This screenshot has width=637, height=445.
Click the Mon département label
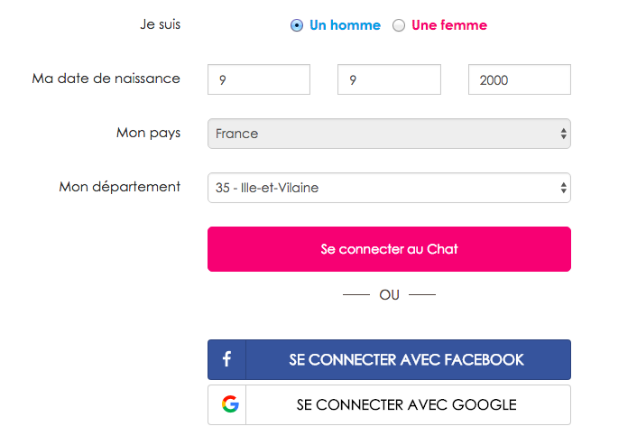[119, 187]
